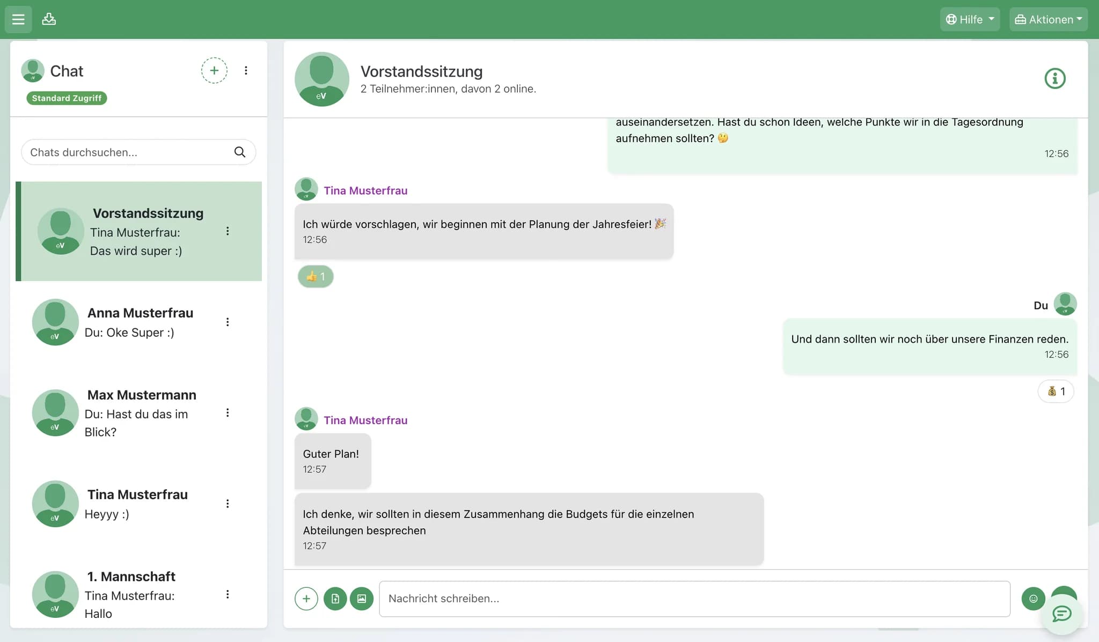Expand the Hilfe dropdown
Image resolution: width=1099 pixels, height=642 pixels.
[970, 19]
